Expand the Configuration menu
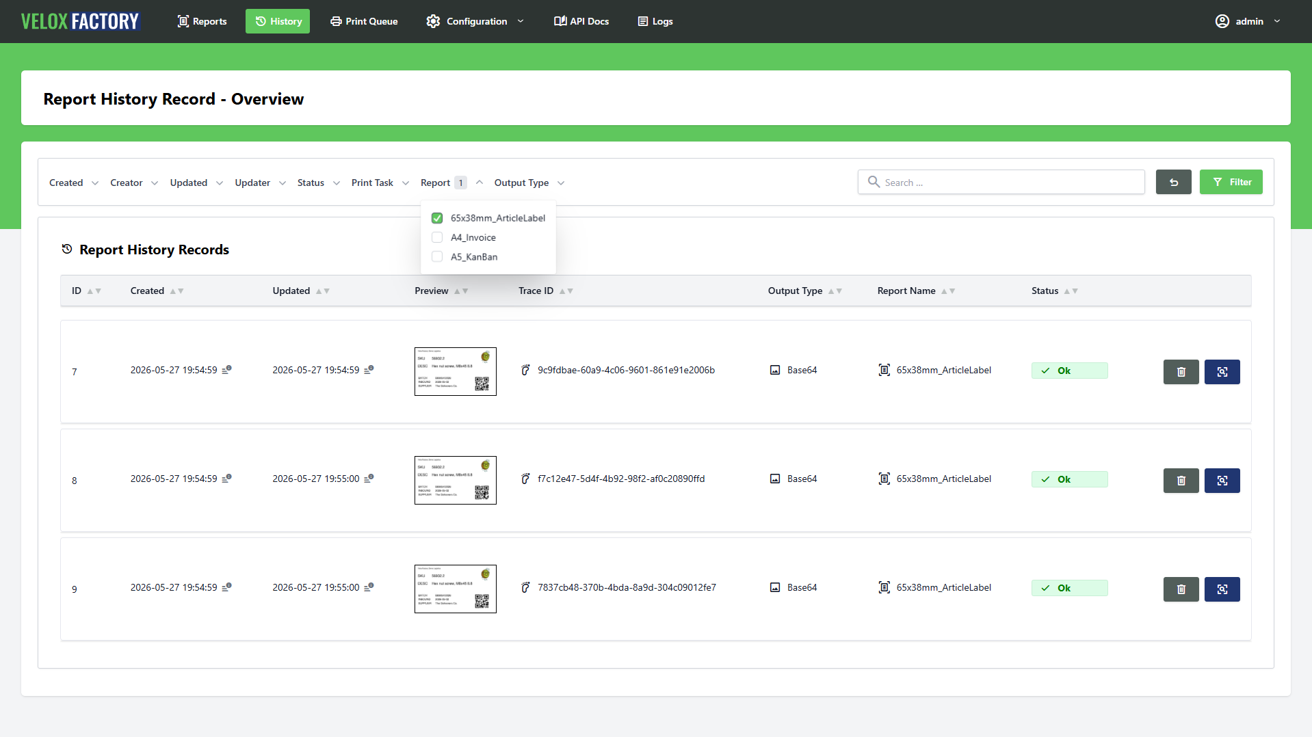This screenshot has height=737, width=1312. 475,21
